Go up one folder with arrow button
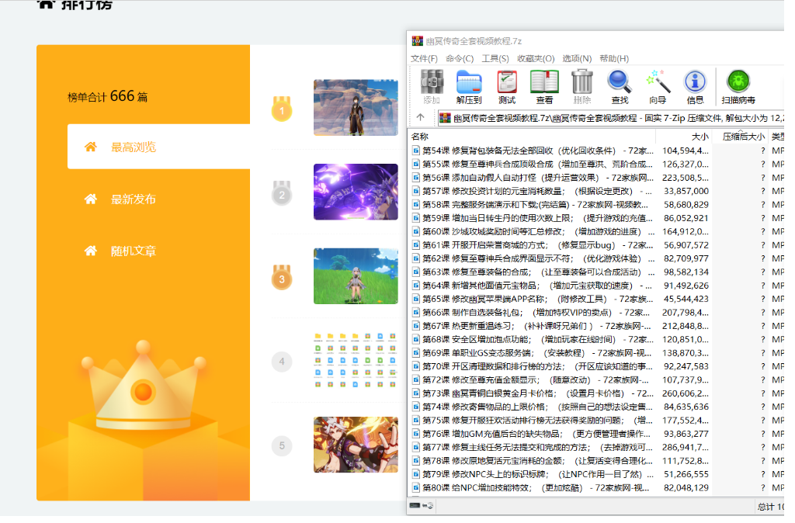Screen dimensions: 795x523 (420, 118)
